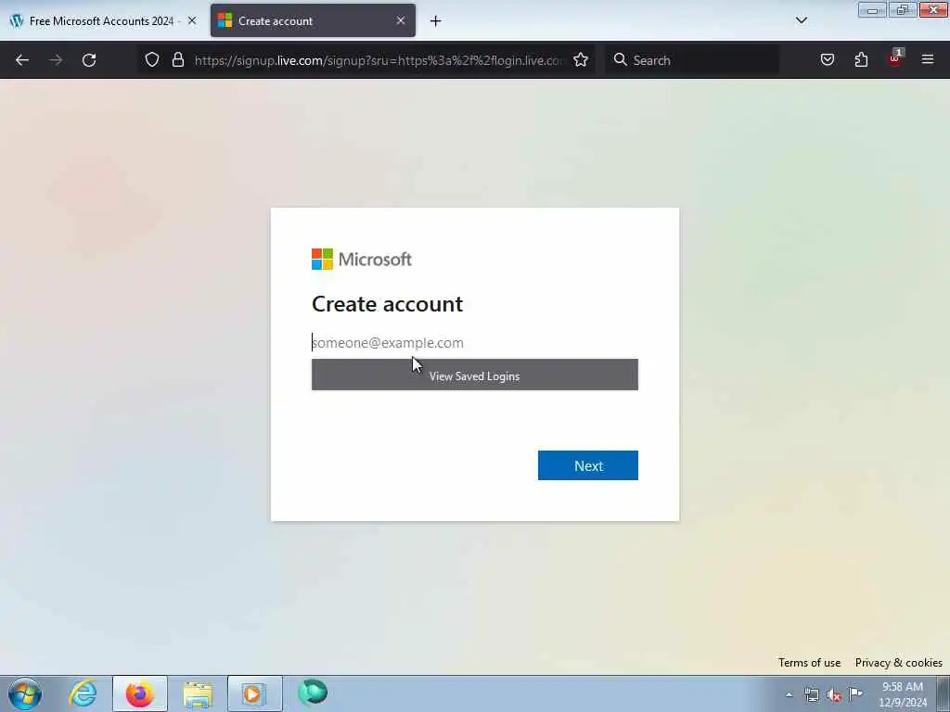Image resolution: width=950 pixels, height=712 pixels.
Task: Click the Microsoft logo
Action: pyautogui.click(x=362, y=260)
